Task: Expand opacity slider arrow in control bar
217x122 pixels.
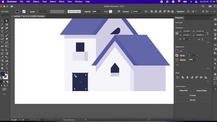Action: pyautogui.click(x=102, y=12)
